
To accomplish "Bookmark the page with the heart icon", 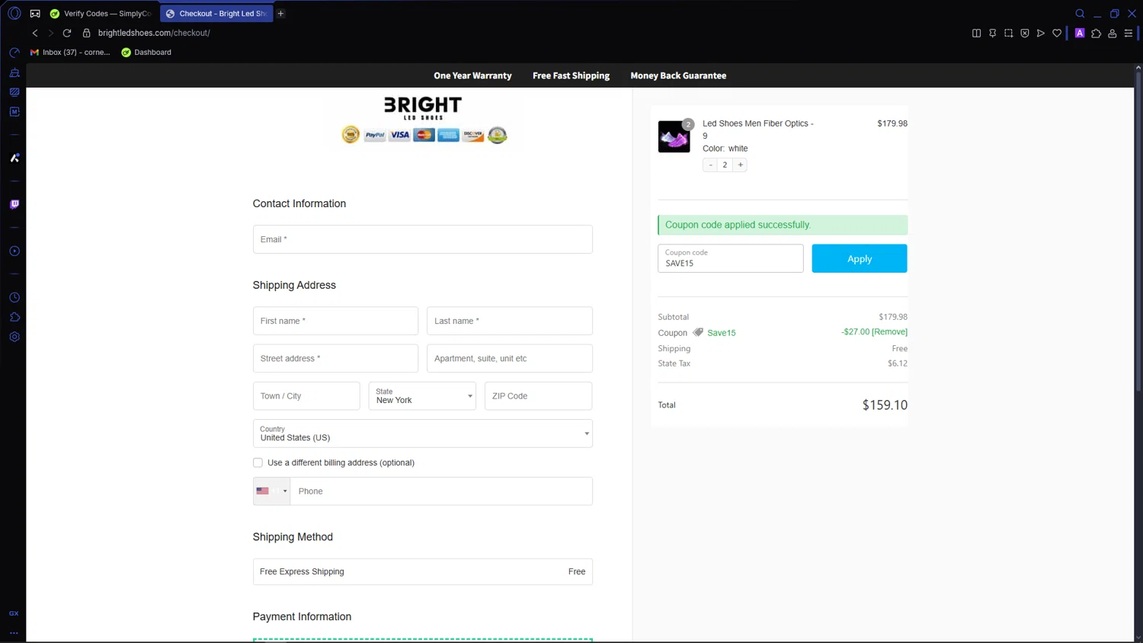I will tap(1057, 33).
